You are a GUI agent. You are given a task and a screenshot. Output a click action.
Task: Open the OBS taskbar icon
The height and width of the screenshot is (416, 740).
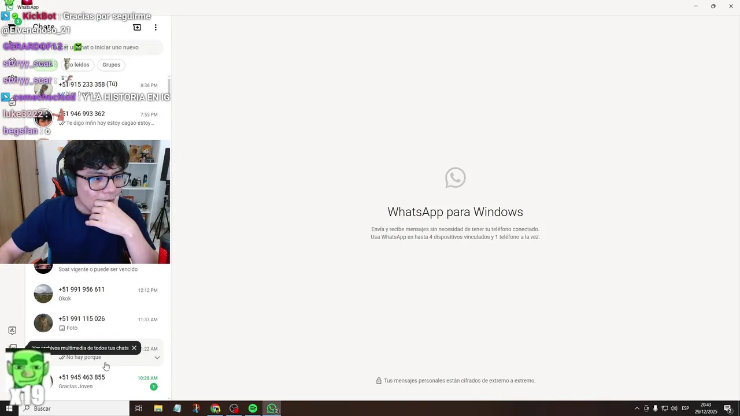point(234,408)
